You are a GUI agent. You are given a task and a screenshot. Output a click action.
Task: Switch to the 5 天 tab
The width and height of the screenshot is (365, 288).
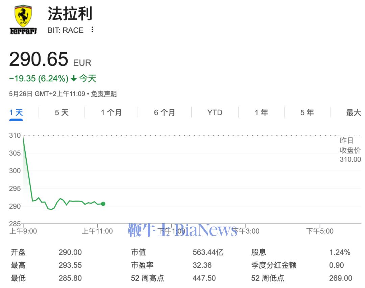click(x=62, y=112)
